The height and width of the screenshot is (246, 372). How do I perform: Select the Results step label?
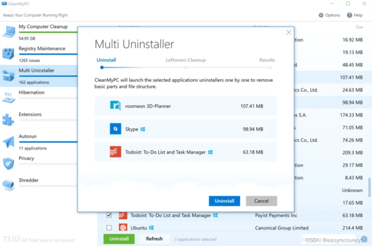pos(267,60)
